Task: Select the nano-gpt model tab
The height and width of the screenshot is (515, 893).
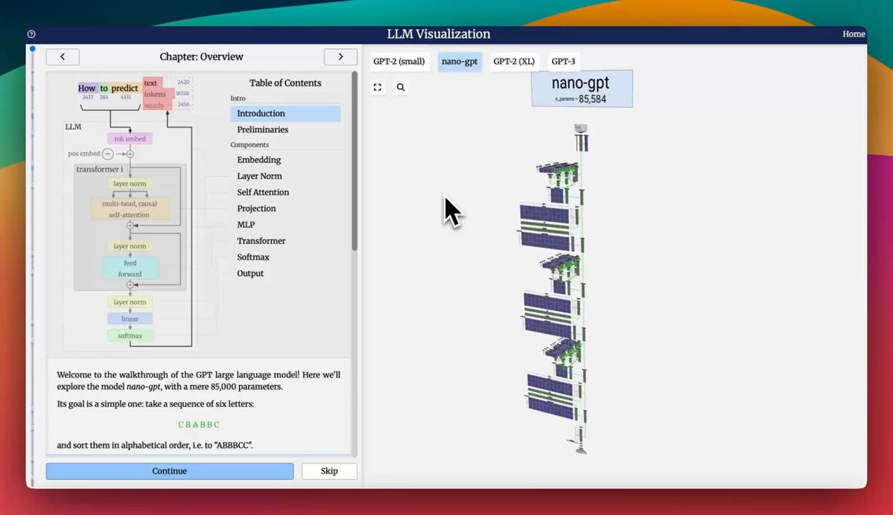Action: click(x=460, y=62)
